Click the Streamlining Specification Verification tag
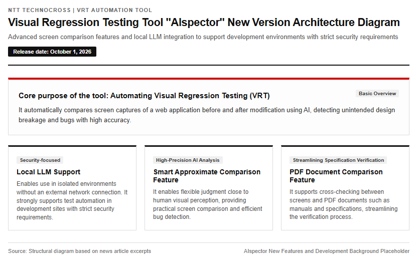This screenshot has width=418, height=262. coord(338,160)
